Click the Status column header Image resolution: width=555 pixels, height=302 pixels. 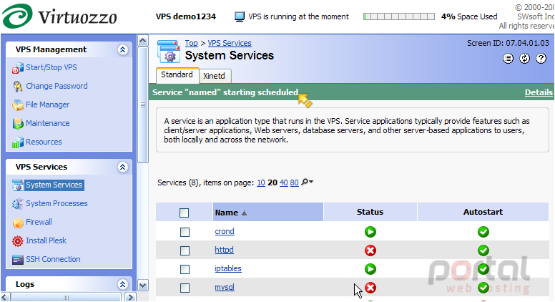click(370, 212)
